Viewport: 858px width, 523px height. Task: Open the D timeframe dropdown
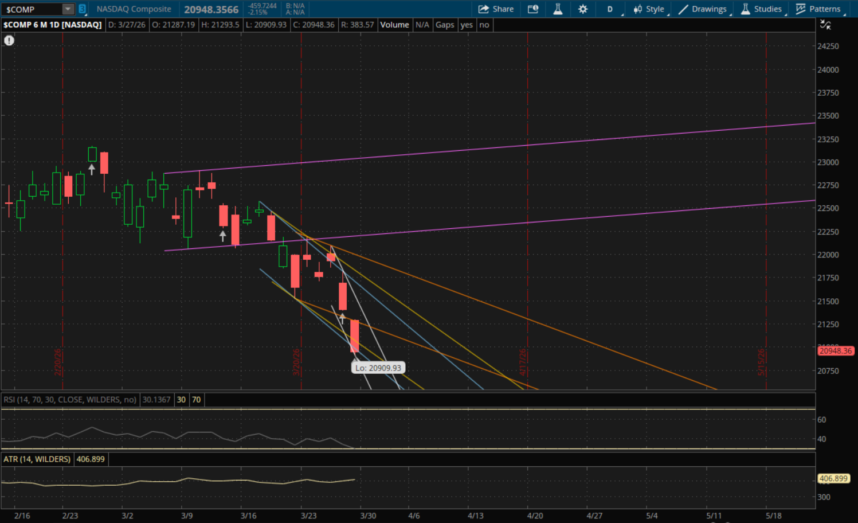click(610, 9)
